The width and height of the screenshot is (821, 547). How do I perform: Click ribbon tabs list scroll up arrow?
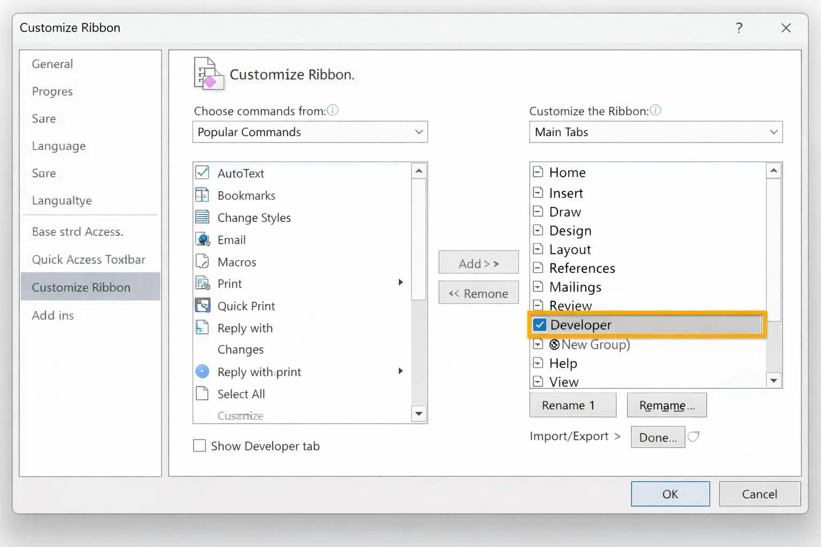click(x=773, y=170)
